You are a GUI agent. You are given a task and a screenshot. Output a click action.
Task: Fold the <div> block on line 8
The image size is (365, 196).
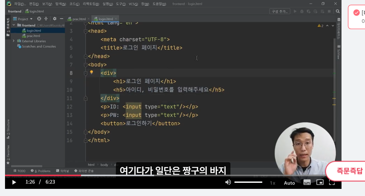[85, 73]
